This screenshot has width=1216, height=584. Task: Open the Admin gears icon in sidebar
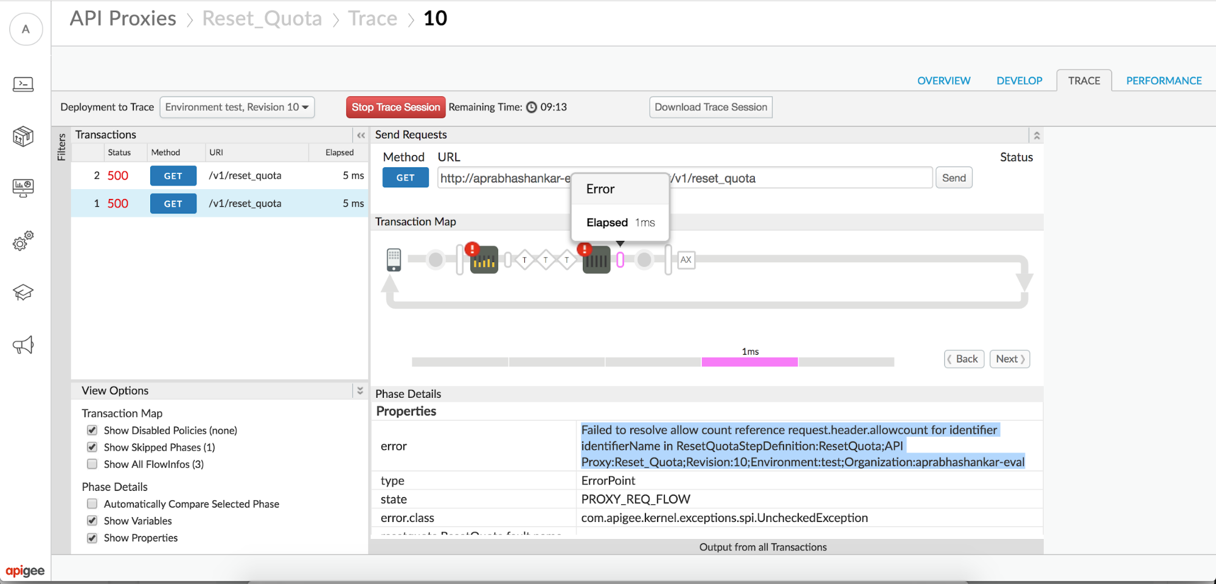[x=23, y=241]
